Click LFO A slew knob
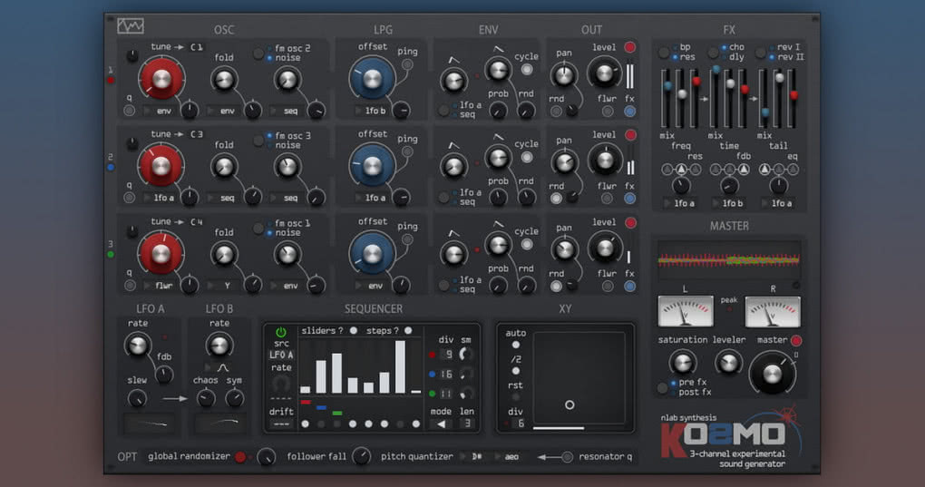The width and height of the screenshot is (925, 487). [137, 398]
